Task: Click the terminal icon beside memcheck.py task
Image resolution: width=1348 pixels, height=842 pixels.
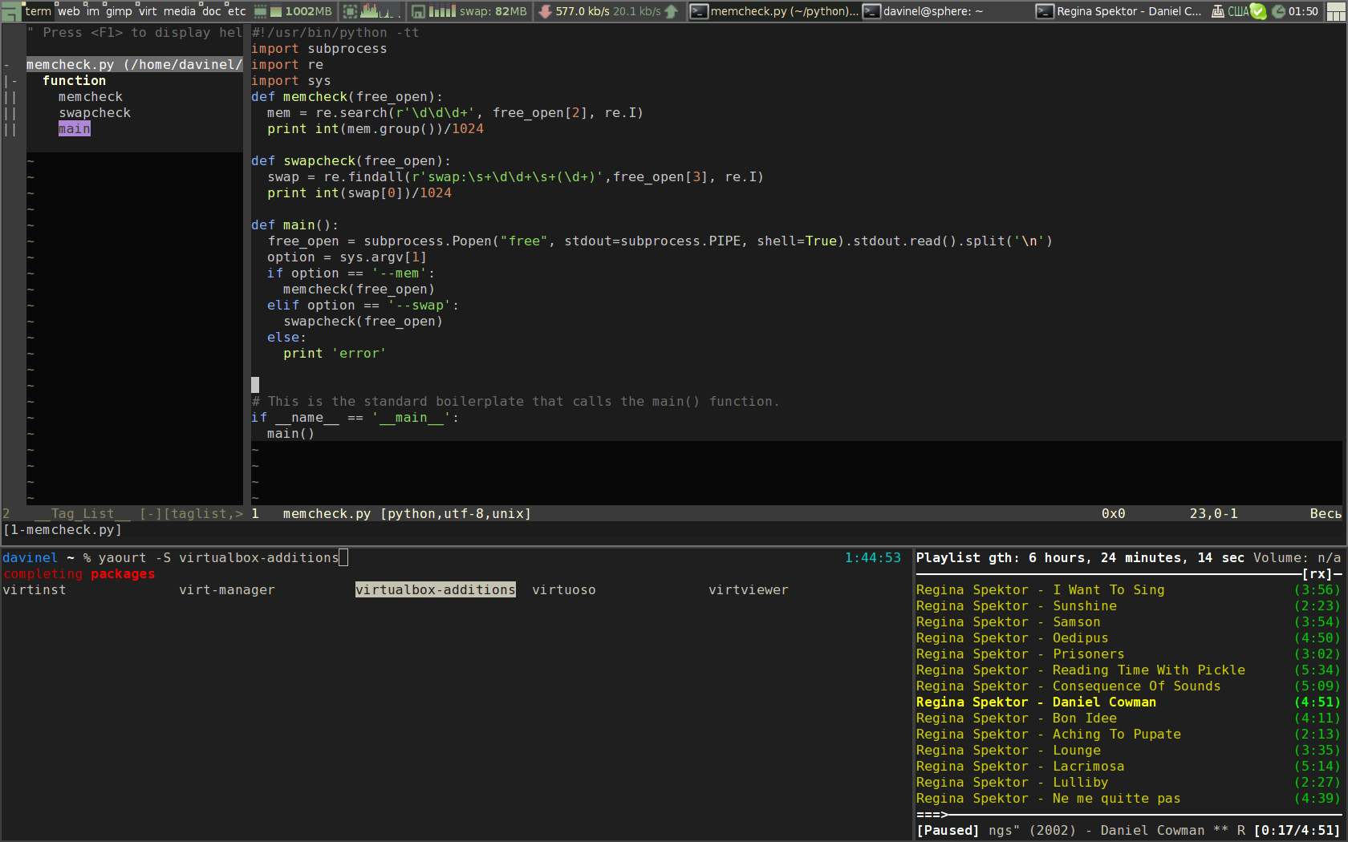Action: pos(699,11)
